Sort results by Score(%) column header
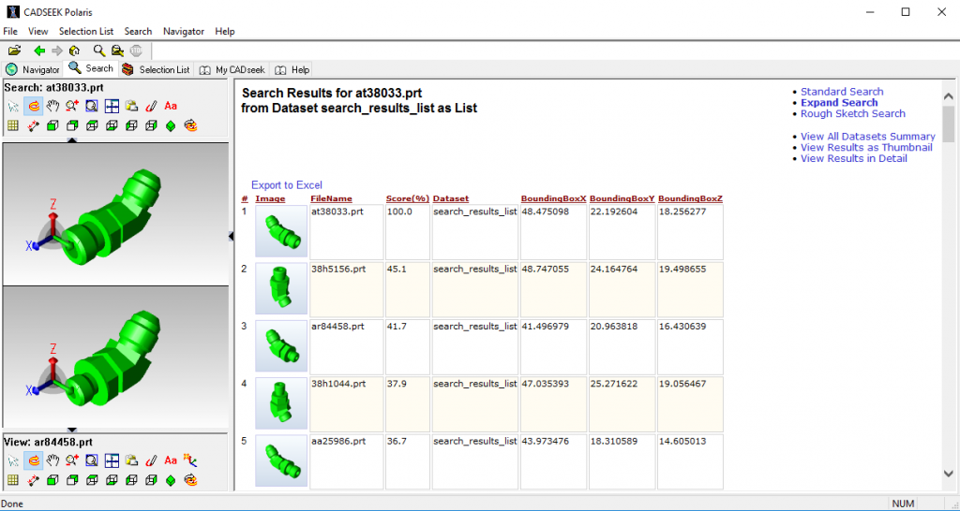Image resolution: width=960 pixels, height=511 pixels. point(407,198)
